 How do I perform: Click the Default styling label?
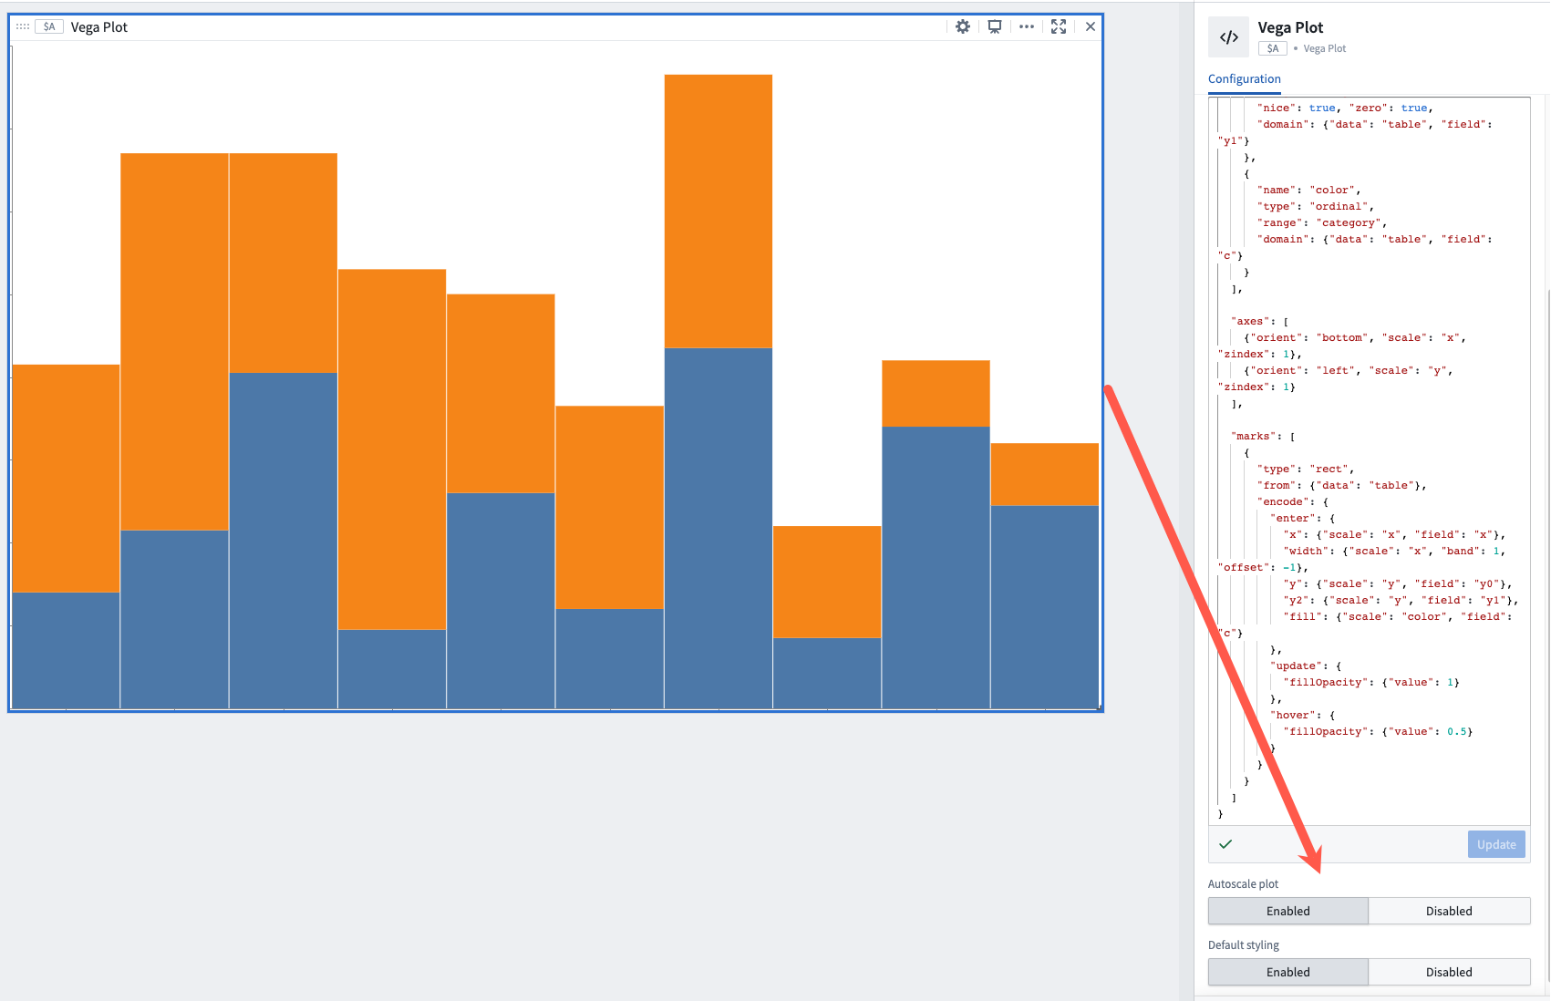[1243, 945]
